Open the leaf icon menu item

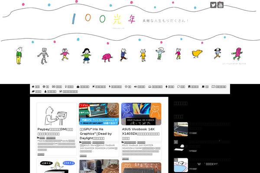point(36,91)
